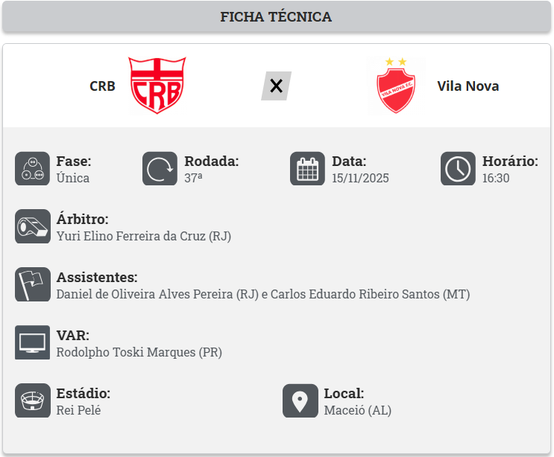Click the Estádio stadium icon
The width and height of the screenshot is (554, 457).
32,401
